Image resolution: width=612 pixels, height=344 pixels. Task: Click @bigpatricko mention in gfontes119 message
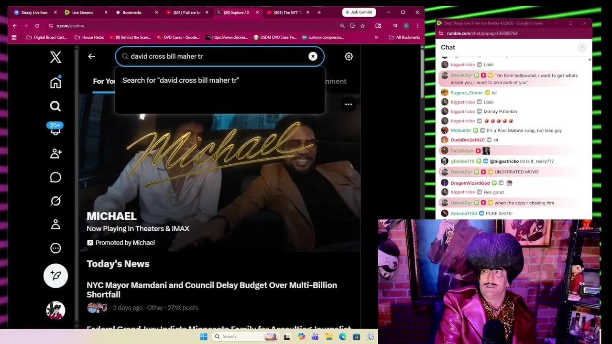point(504,161)
